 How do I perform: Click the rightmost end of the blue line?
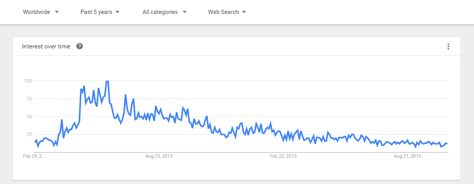[447, 144]
